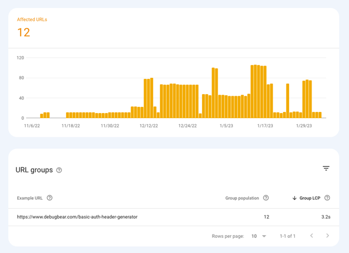Expand the Rows per page dropdown arrow
The height and width of the screenshot is (253, 349).
(x=265, y=236)
